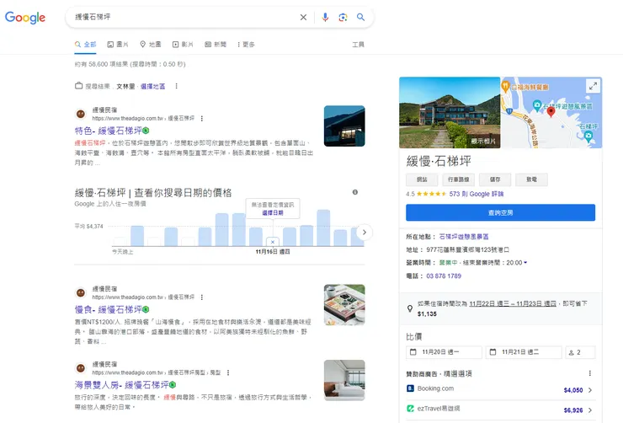Expand business hours dropdown arrow

coord(525,263)
